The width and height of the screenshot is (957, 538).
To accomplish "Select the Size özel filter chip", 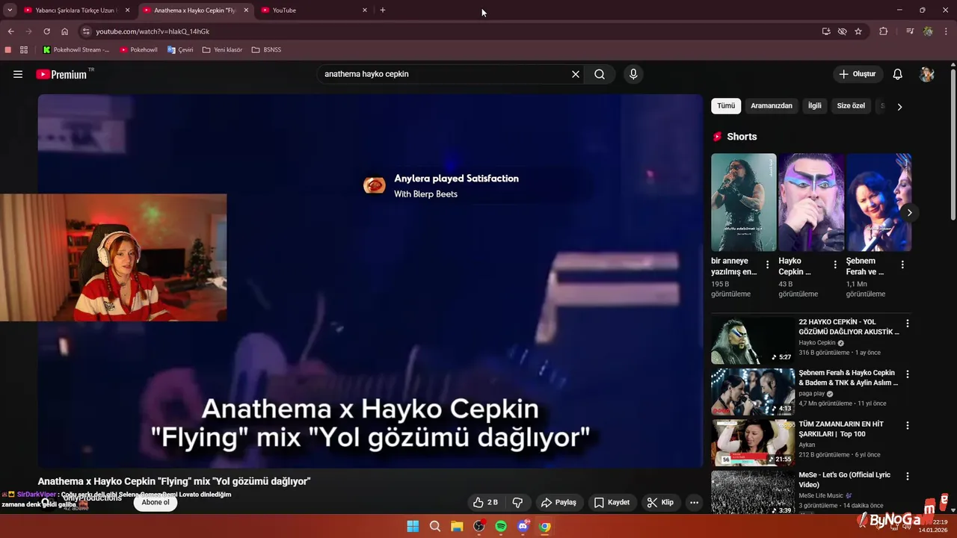I will 851,106.
